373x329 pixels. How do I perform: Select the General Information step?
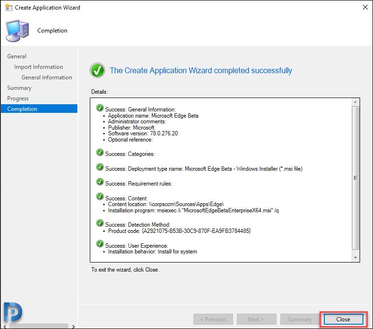coord(47,77)
